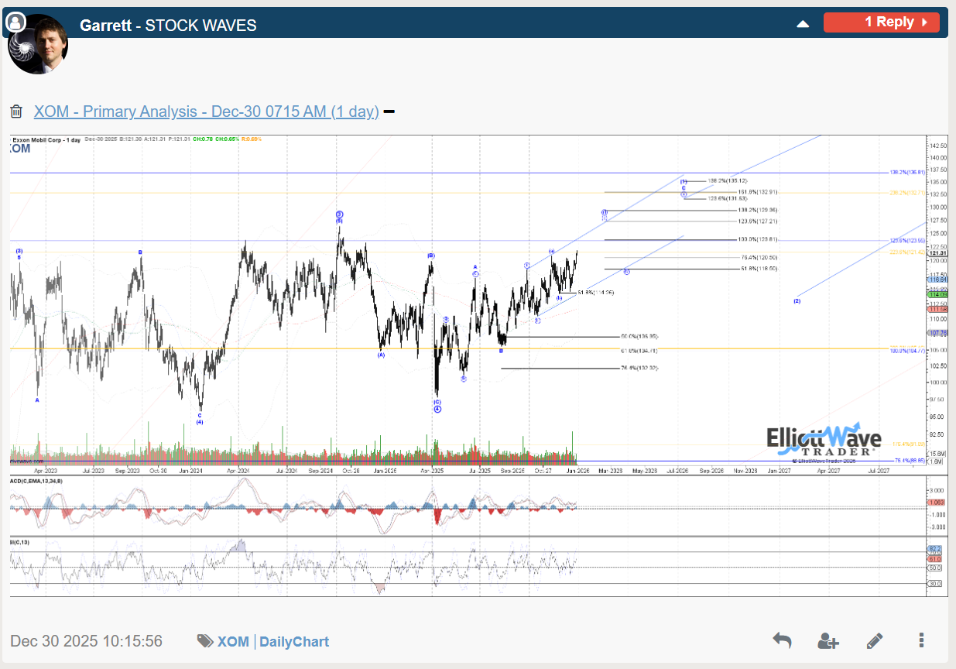This screenshot has height=669, width=956.
Task: Expand the 1 Reply thread
Action: 881,22
